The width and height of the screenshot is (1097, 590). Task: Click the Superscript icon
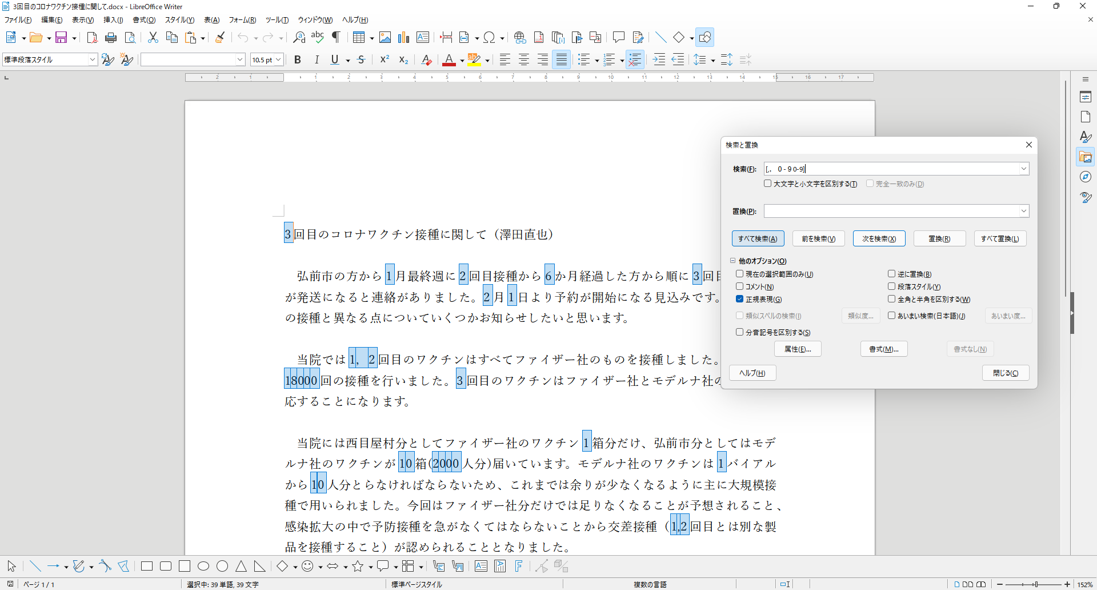(385, 59)
